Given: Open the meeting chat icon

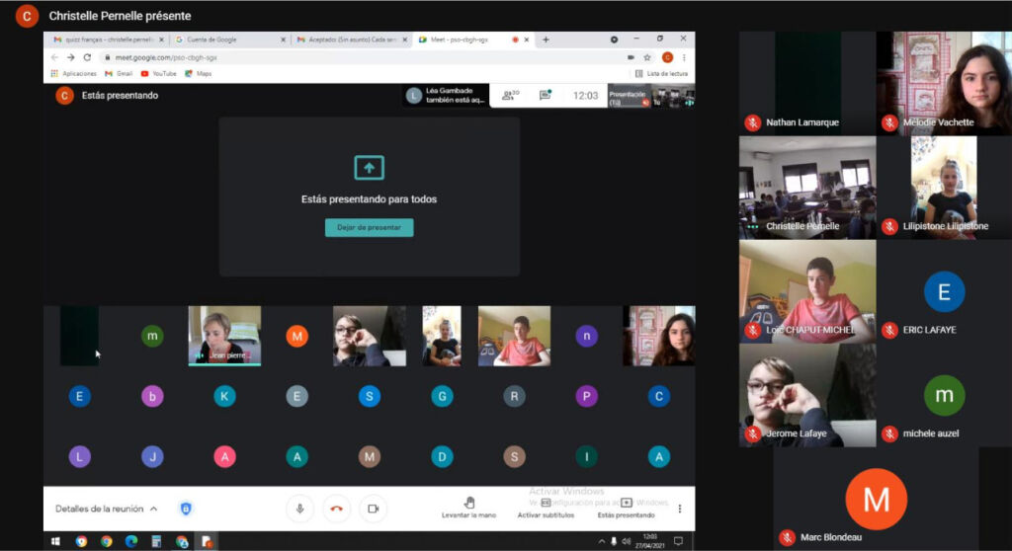Looking at the screenshot, I should [545, 96].
